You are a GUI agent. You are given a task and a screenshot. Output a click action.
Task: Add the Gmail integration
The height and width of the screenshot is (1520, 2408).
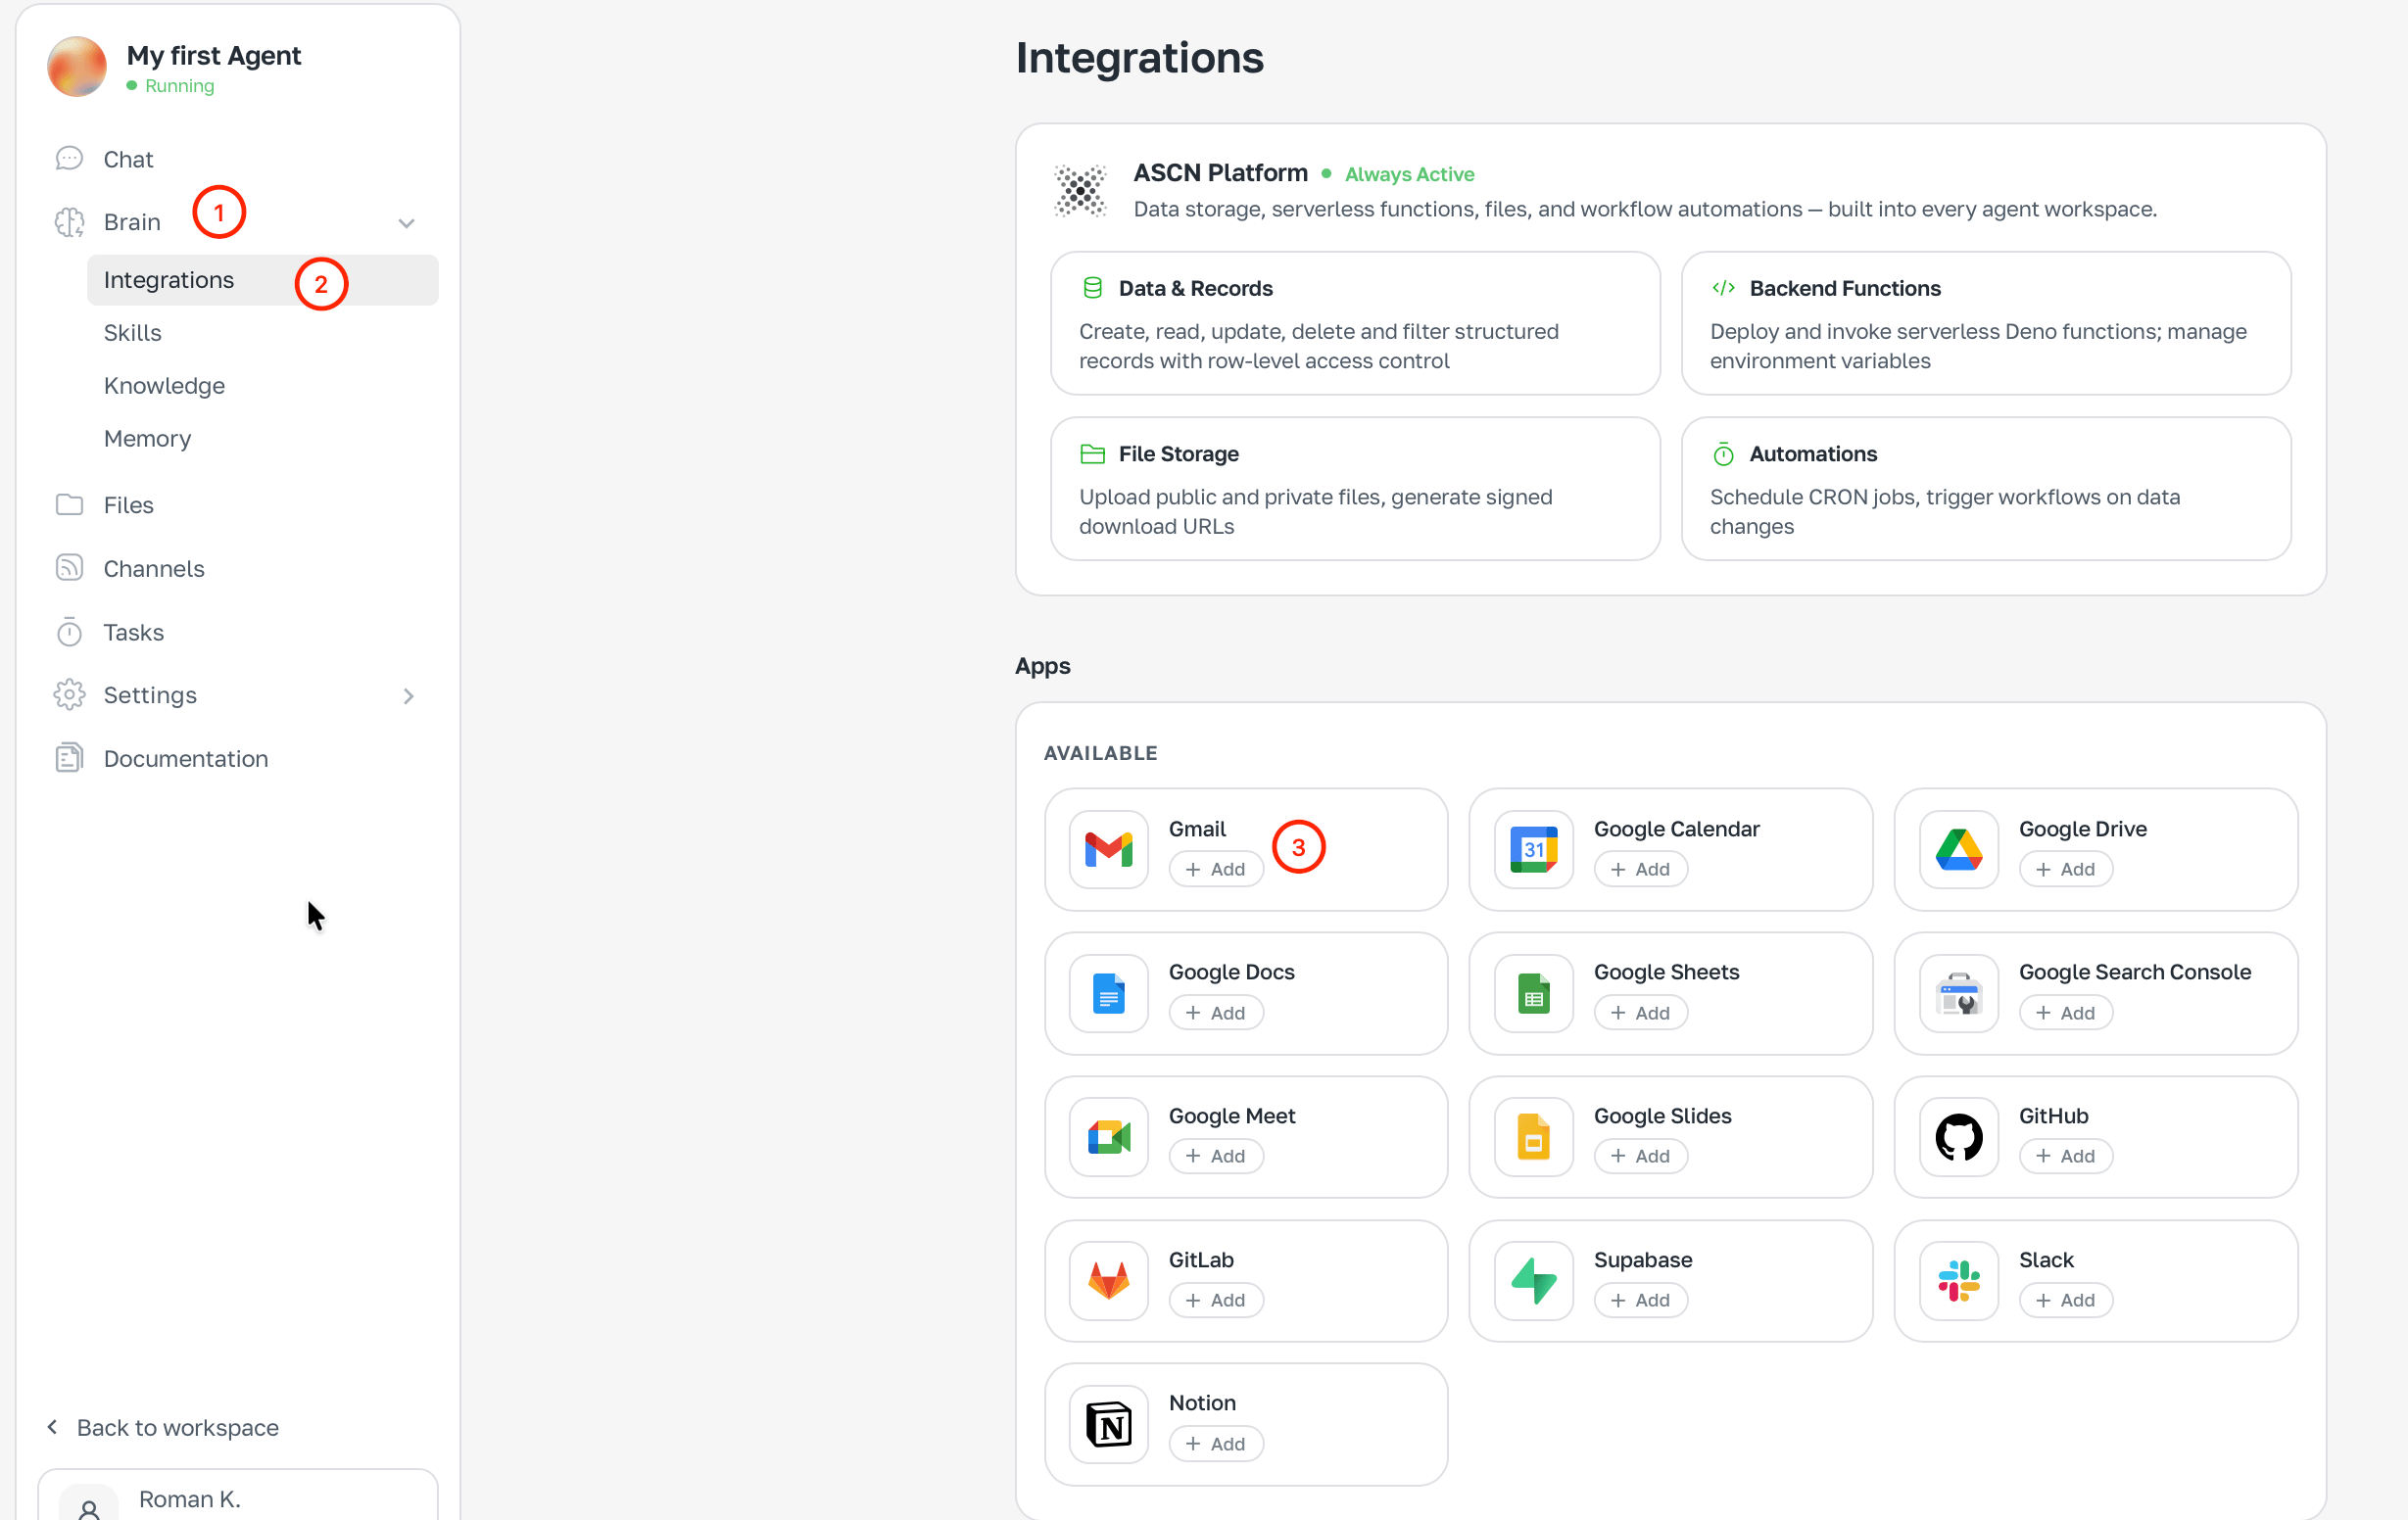point(1216,869)
